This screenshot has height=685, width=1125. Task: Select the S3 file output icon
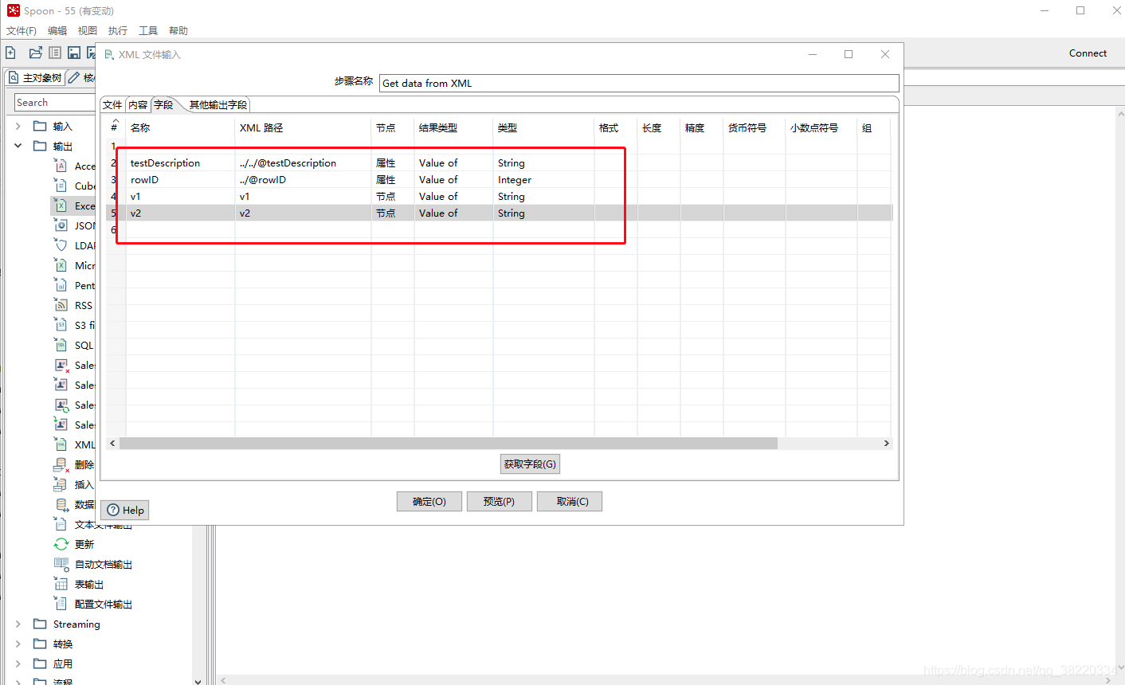pos(61,325)
